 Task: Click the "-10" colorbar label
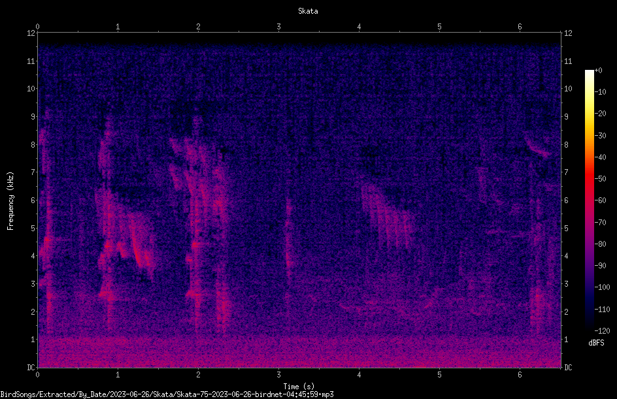coord(601,92)
